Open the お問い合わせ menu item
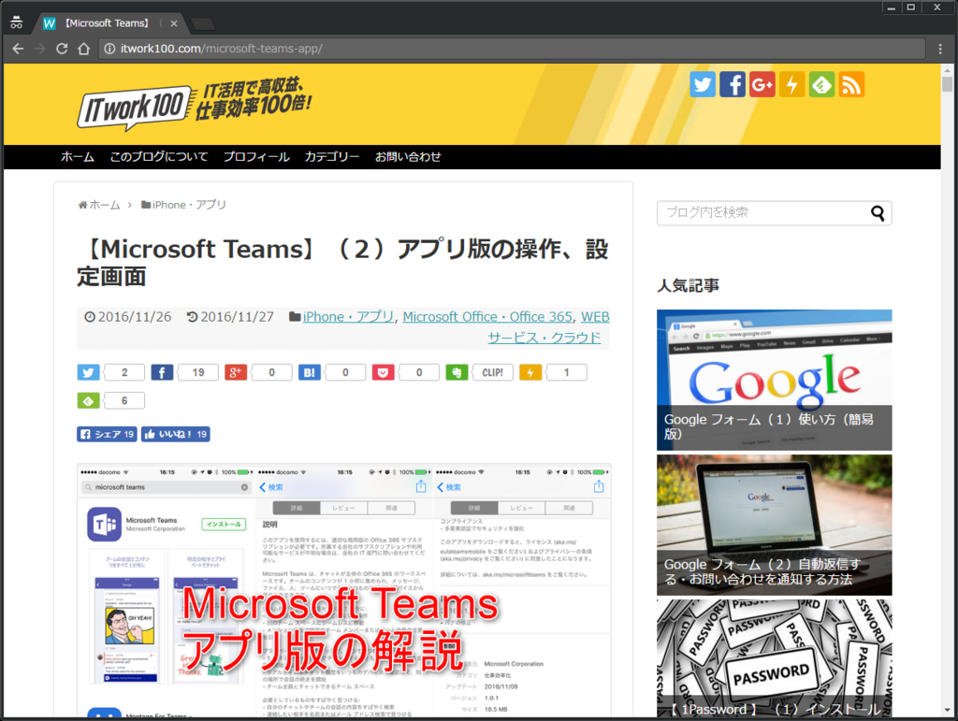This screenshot has height=721, width=958. [408, 156]
